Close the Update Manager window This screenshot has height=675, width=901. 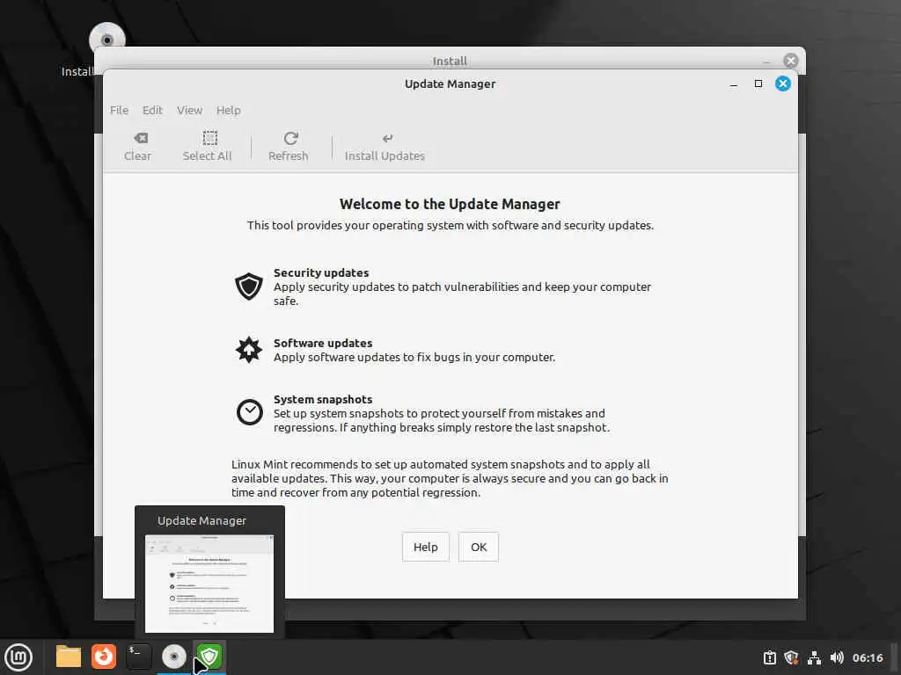pyautogui.click(x=782, y=83)
